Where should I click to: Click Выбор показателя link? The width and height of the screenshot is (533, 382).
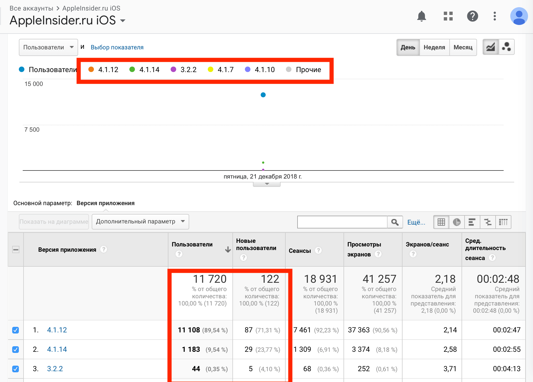[117, 47]
